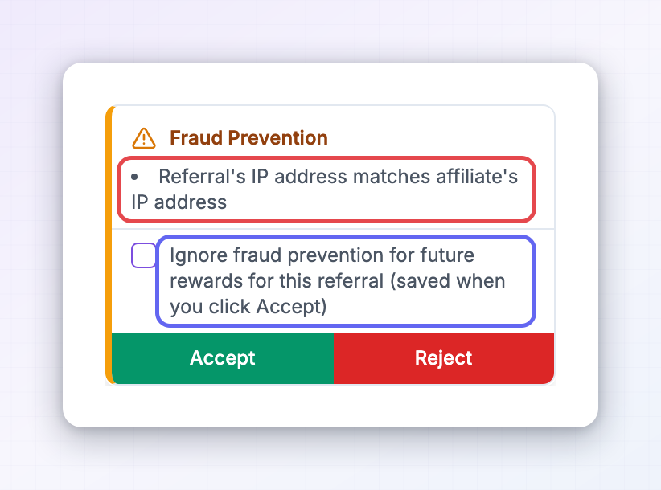Click the white card area below the buttons
661x490 pixels.
point(330,405)
